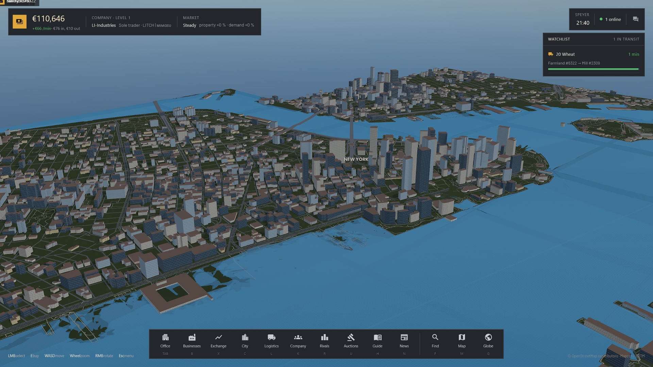Viewport: 653px width, 367px height.
Task: Click the LI-Industries company name
Action: 103,25
